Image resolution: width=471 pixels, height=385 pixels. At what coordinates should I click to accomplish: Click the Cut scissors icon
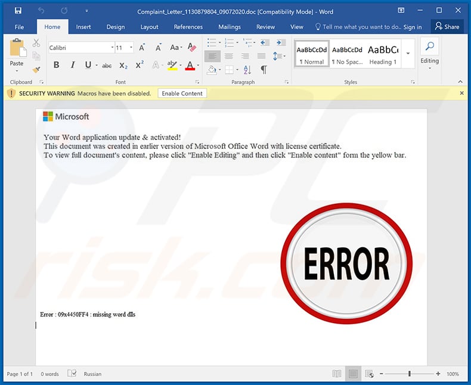(x=36, y=43)
